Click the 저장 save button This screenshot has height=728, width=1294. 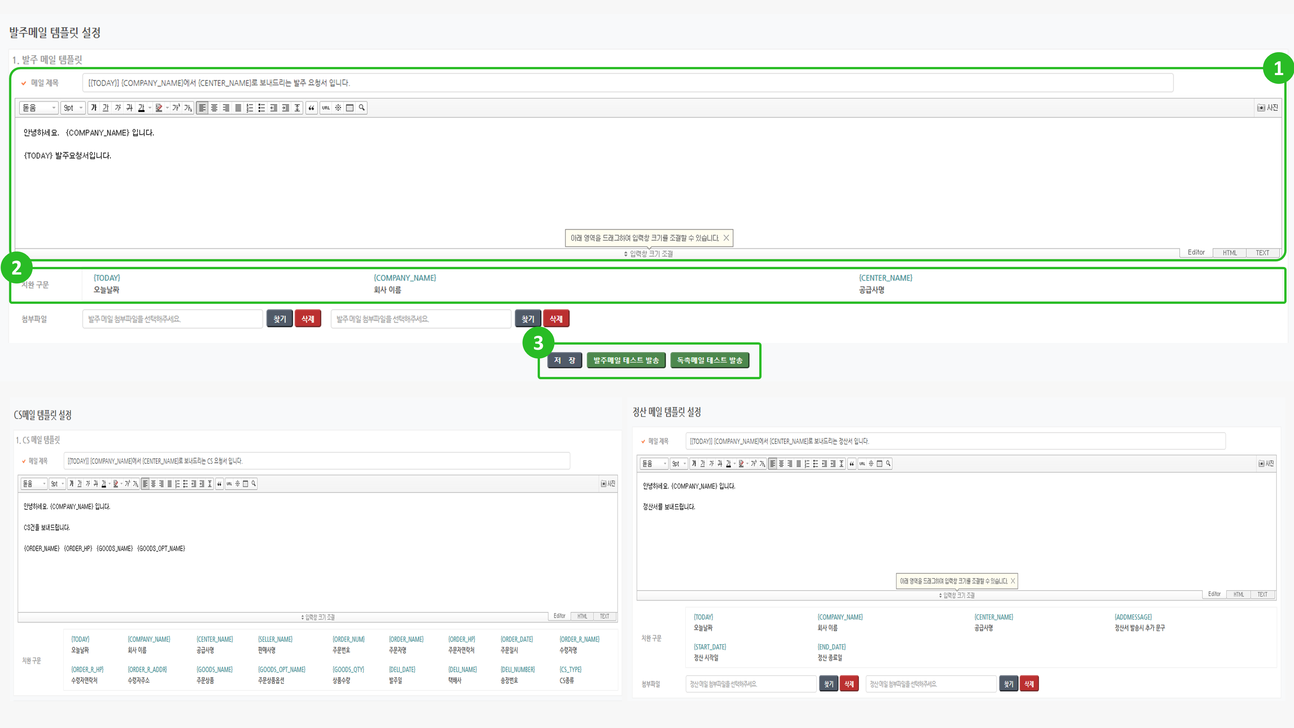coord(564,360)
